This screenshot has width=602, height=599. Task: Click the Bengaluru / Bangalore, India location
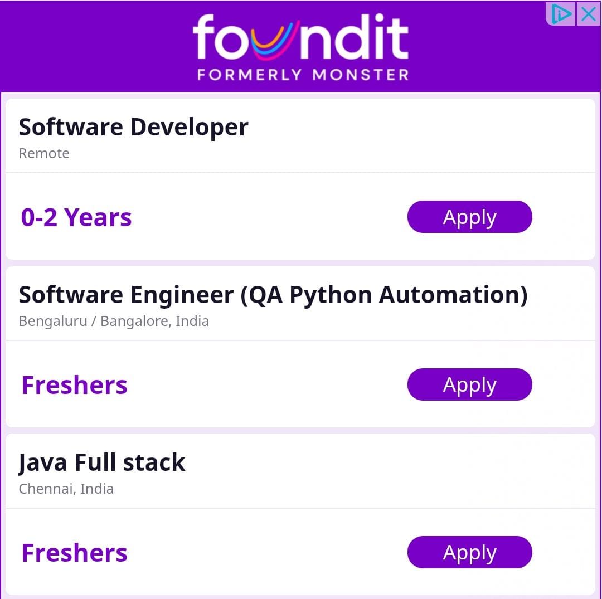coord(114,322)
